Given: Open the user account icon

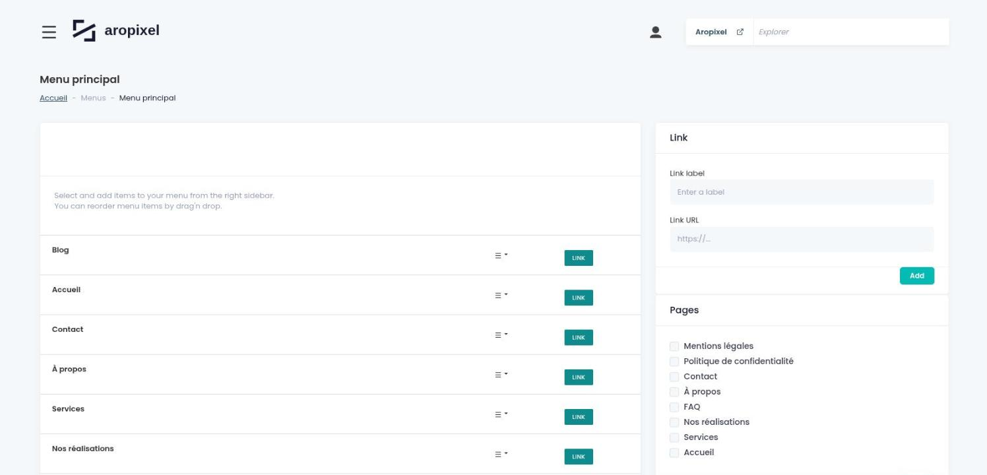Looking at the screenshot, I should 655,32.
